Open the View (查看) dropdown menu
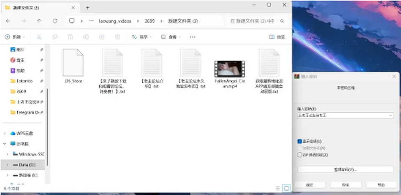The image size is (401, 195). coord(171,37)
